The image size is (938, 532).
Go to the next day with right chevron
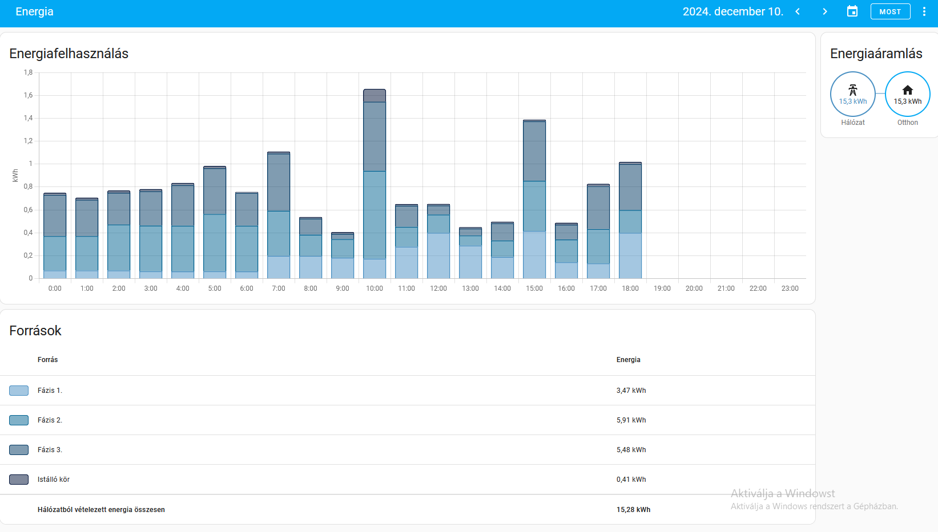(x=824, y=11)
